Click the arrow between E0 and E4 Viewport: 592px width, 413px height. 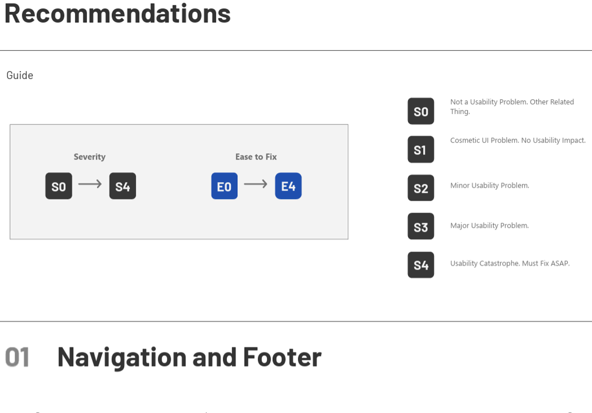tap(256, 184)
